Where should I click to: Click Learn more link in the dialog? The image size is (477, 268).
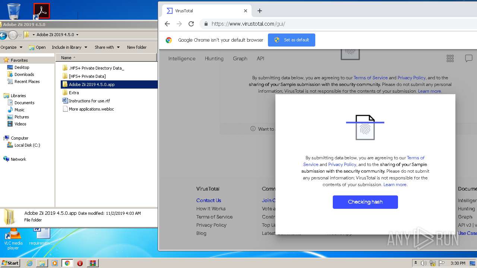[395, 185]
